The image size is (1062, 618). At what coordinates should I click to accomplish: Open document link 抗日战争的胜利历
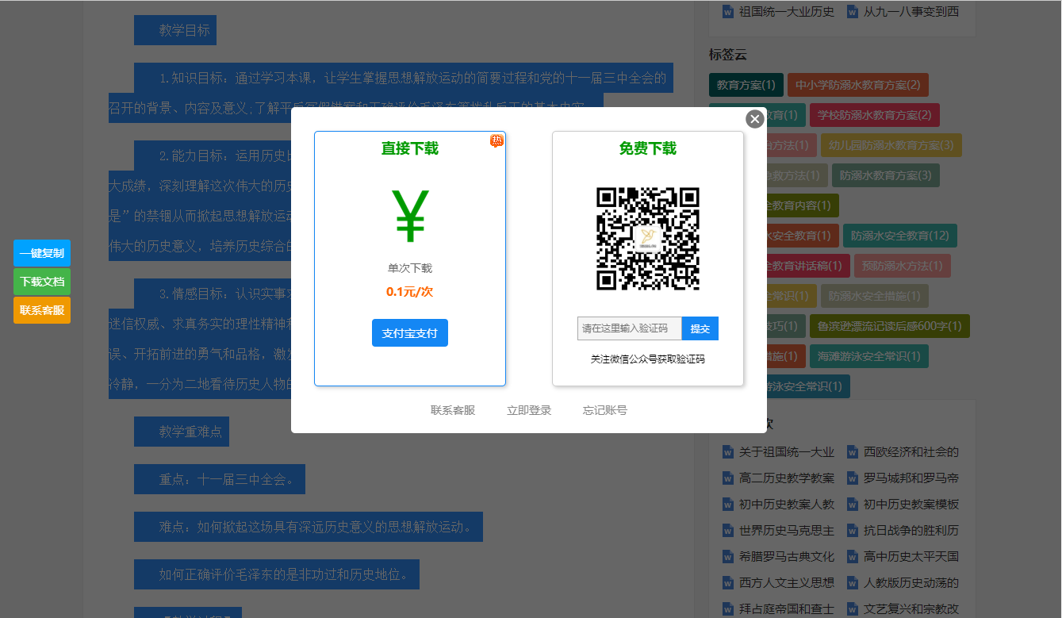click(x=911, y=531)
